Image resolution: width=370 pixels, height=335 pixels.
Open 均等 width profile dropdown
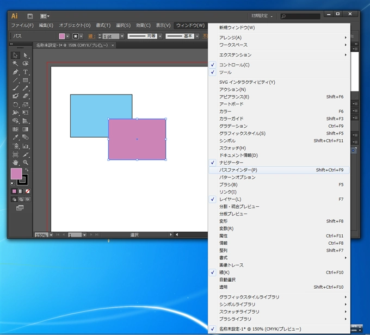point(160,36)
